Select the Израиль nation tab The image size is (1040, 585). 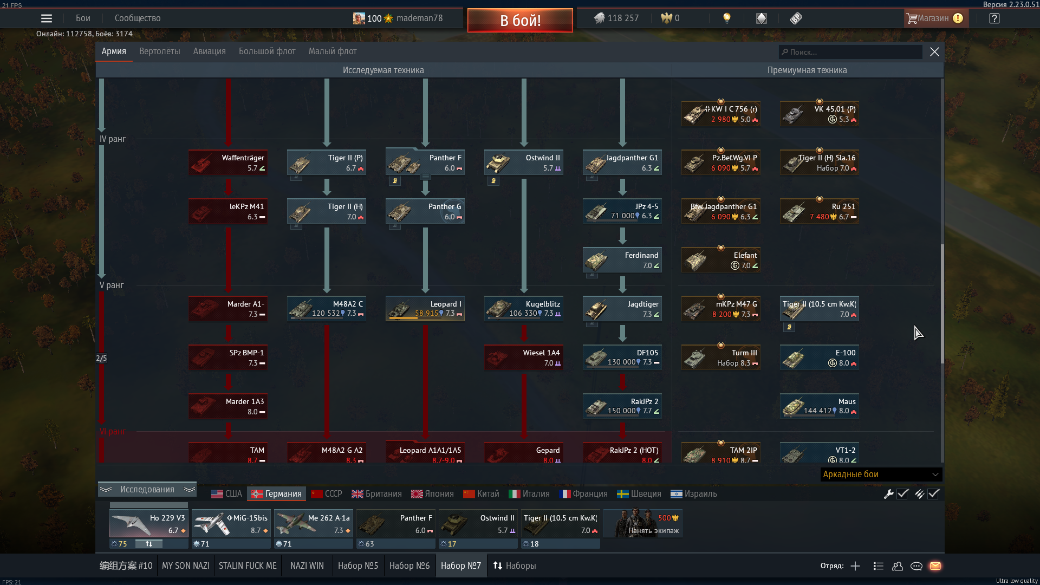[x=694, y=494]
